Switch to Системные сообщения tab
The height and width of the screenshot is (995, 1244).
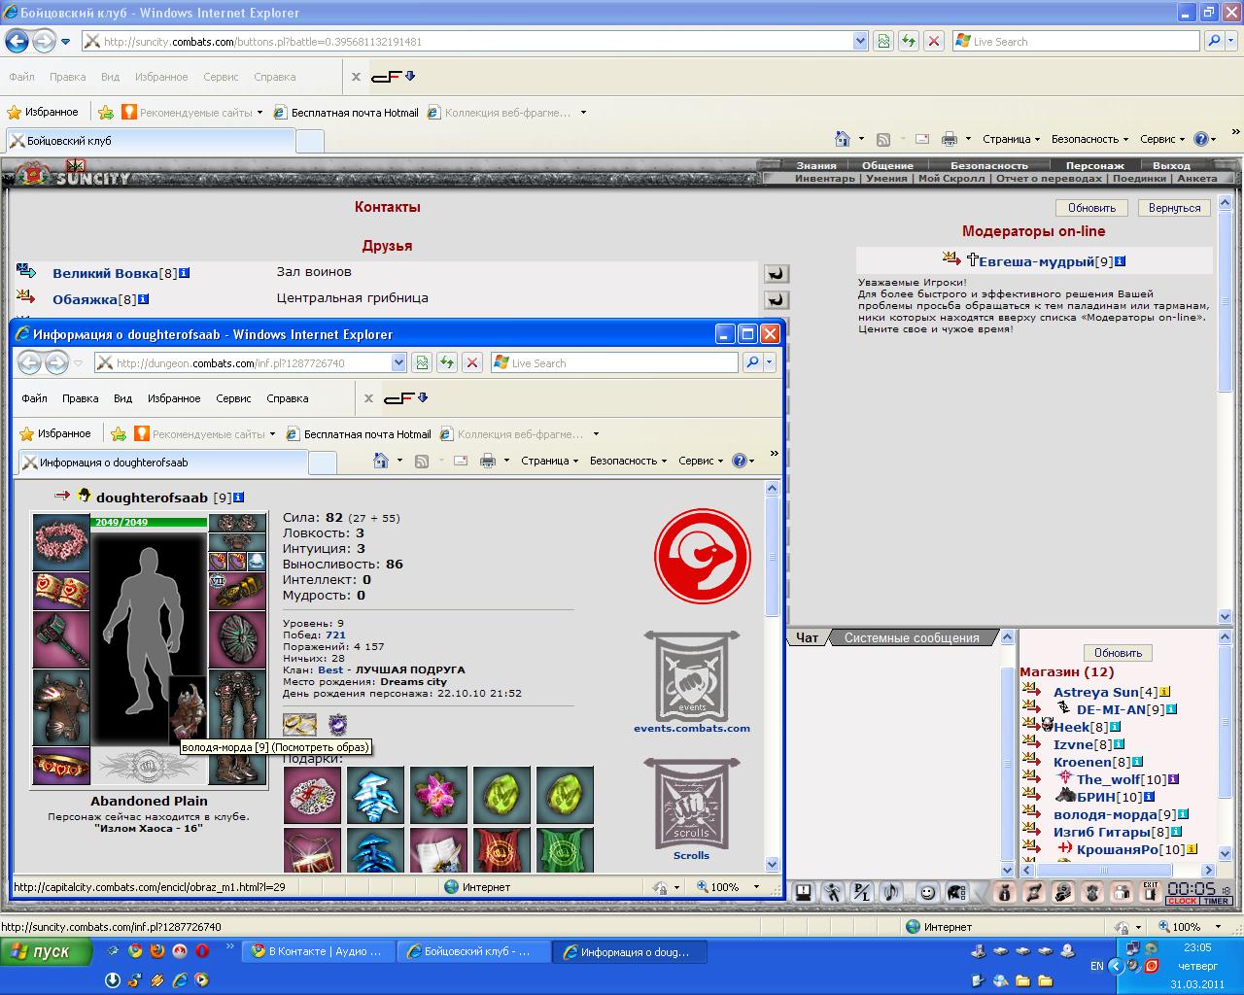click(x=912, y=637)
